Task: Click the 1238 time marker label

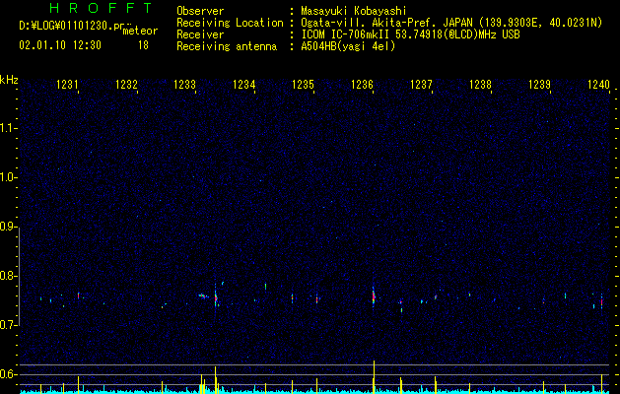Action: (480, 84)
